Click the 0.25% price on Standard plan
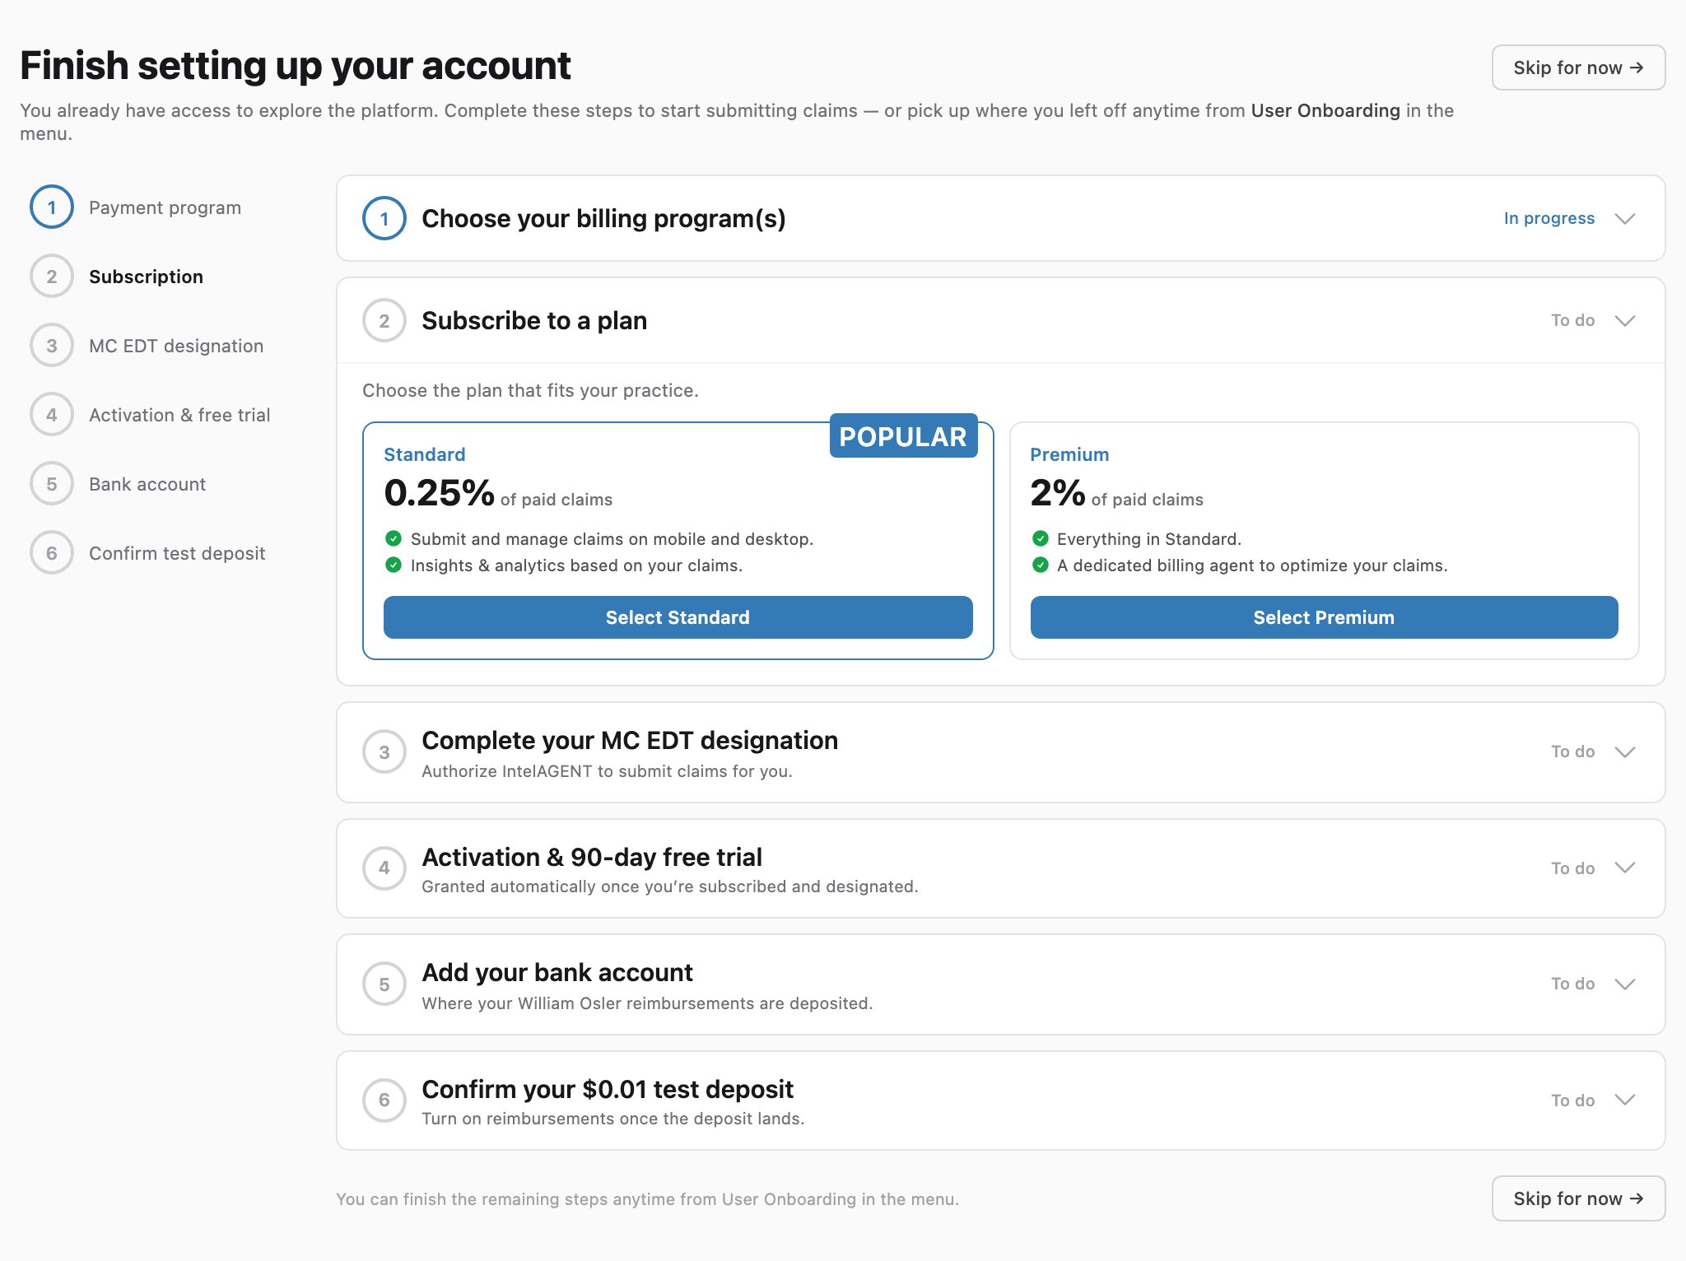 pos(439,493)
